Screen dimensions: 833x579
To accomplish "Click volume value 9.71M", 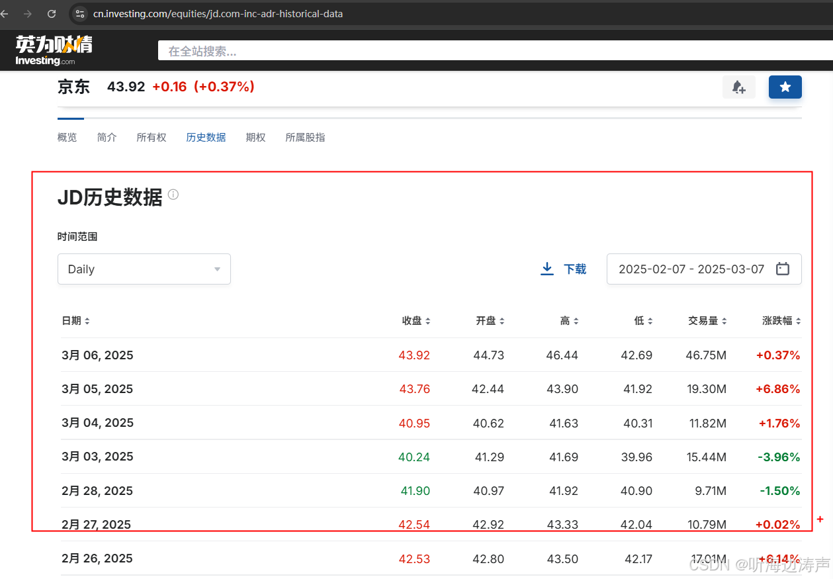I will [x=710, y=491].
